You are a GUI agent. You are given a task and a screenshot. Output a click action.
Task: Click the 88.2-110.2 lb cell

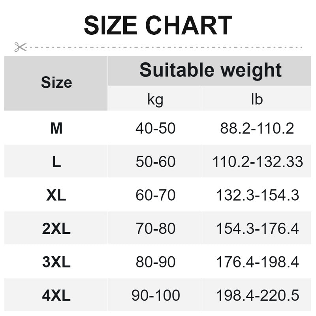(x=257, y=128)
